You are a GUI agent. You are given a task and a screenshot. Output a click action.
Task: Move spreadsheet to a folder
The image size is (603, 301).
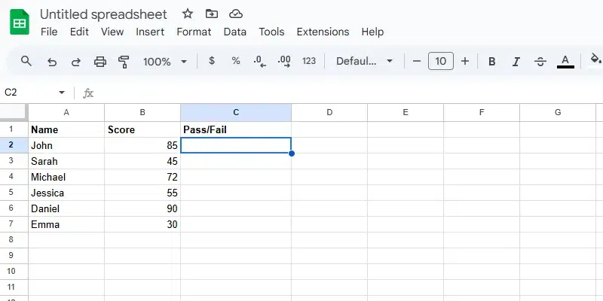point(211,14)
